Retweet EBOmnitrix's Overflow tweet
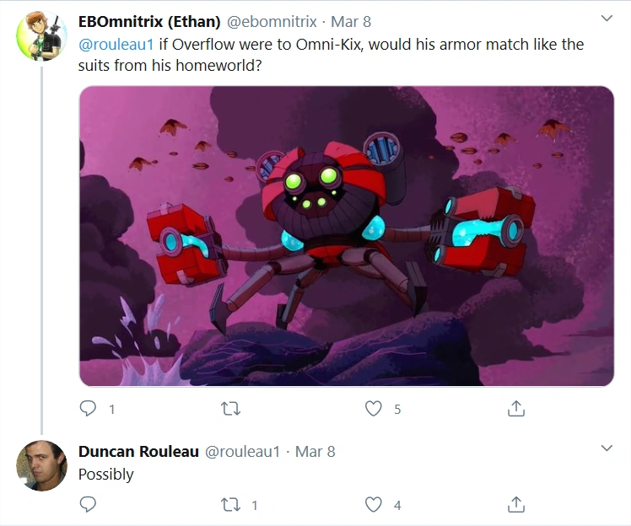 coord(231,409)
